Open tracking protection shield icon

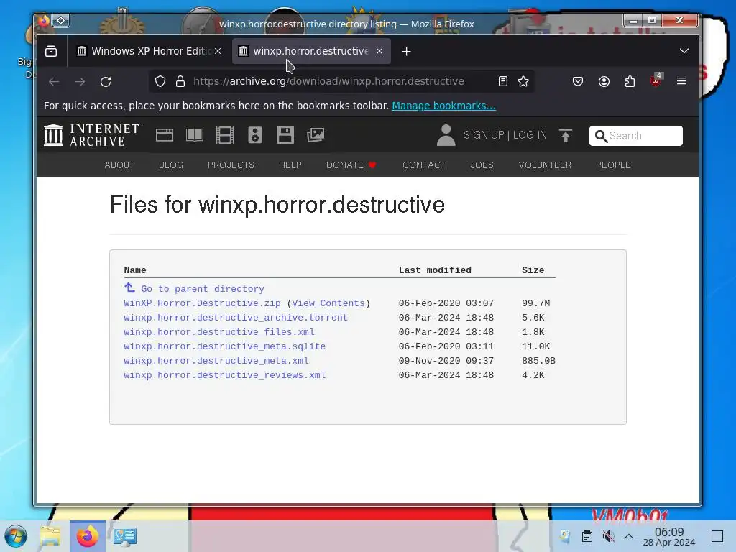160,82
